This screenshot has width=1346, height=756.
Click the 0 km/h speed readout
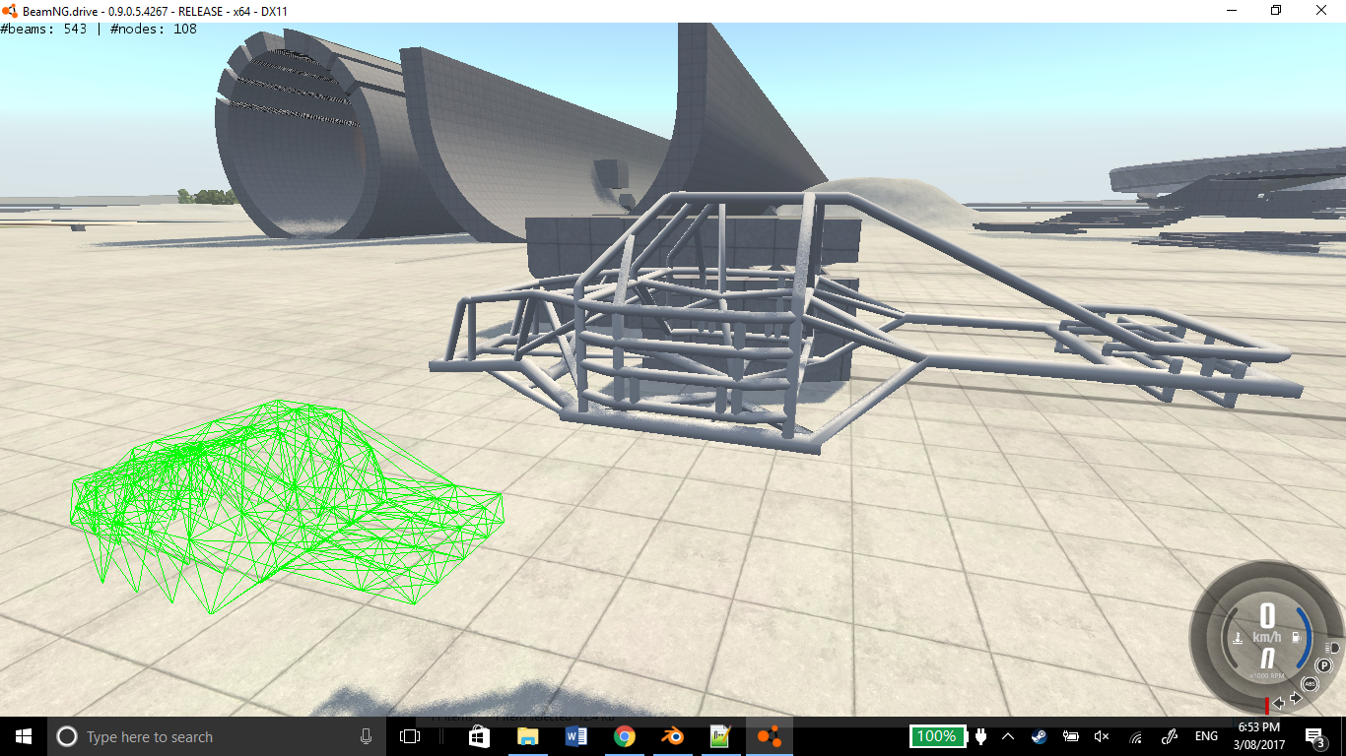click(1267, 623)
